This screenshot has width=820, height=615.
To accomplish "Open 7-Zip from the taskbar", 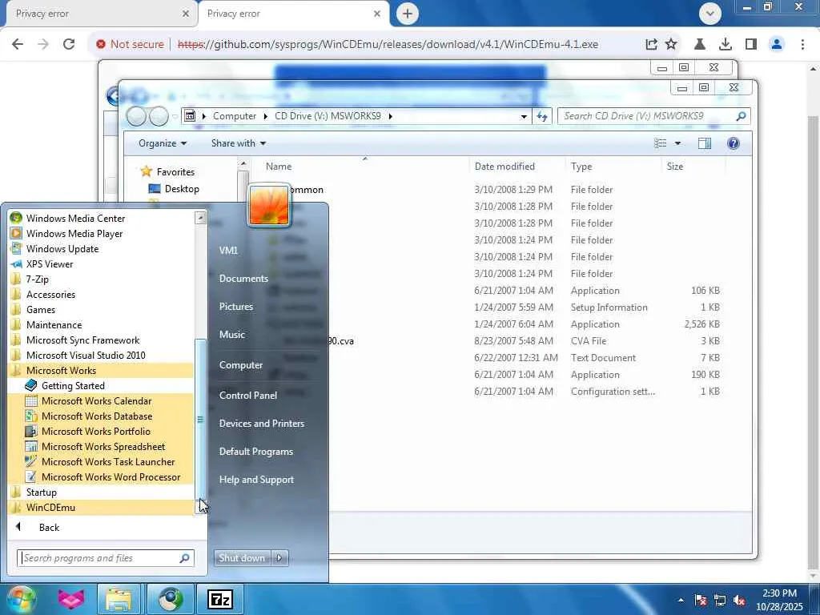I will click(x=220, y=599).
